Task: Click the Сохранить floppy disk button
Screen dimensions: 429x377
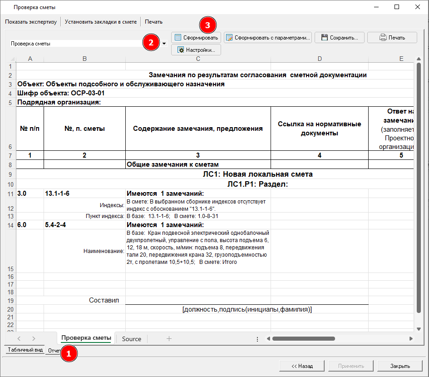Action: 340,38
